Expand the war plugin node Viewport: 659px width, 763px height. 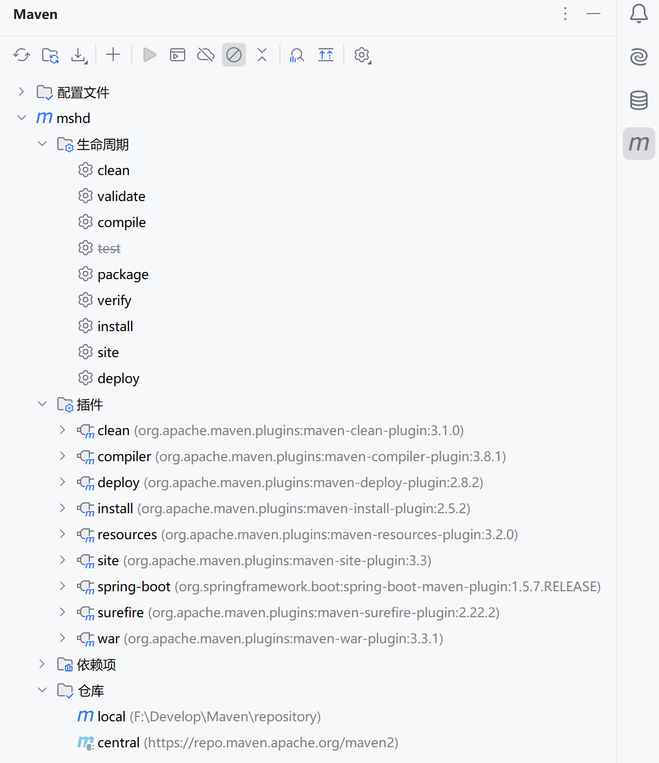[x=62, y=638]
